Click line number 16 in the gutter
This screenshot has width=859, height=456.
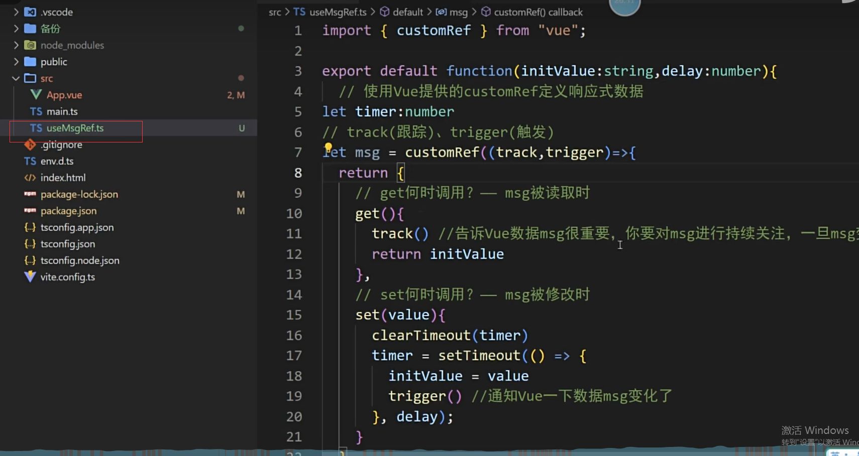point(294,335)
